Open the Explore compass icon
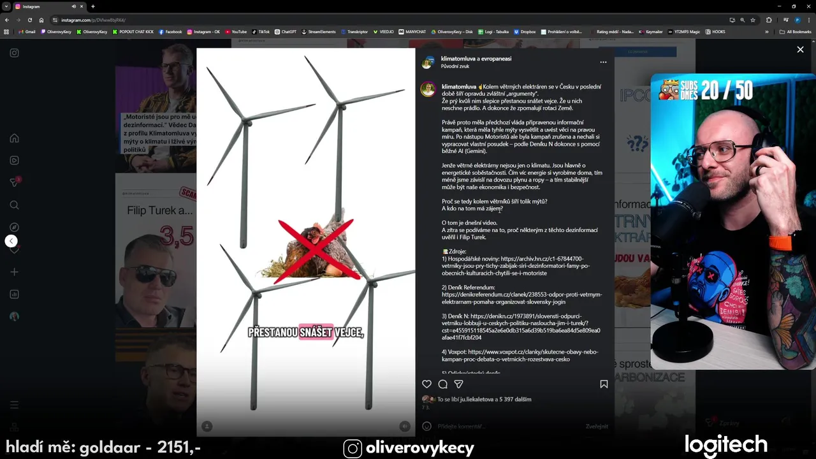This screenshot has height=459, width=816. point(14,228)
